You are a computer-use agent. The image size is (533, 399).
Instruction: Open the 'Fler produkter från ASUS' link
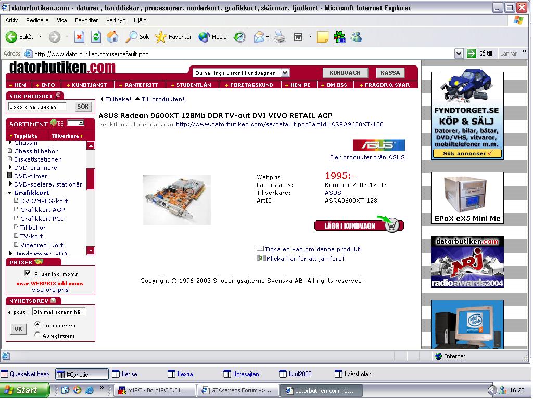[x=367, y=157]
